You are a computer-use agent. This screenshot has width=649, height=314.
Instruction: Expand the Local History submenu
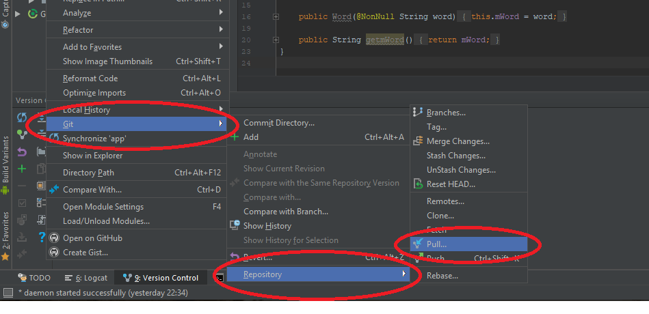221,110
